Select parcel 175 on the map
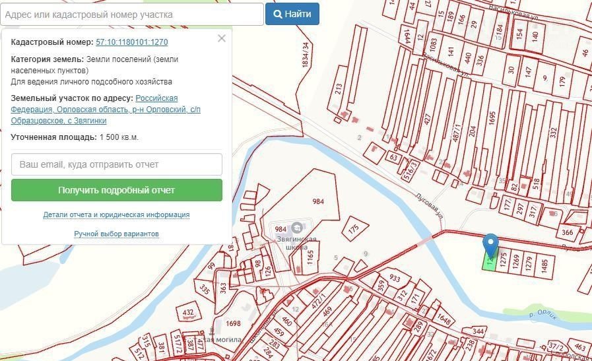The image size is (592, 361). click(x=354, y=228)
